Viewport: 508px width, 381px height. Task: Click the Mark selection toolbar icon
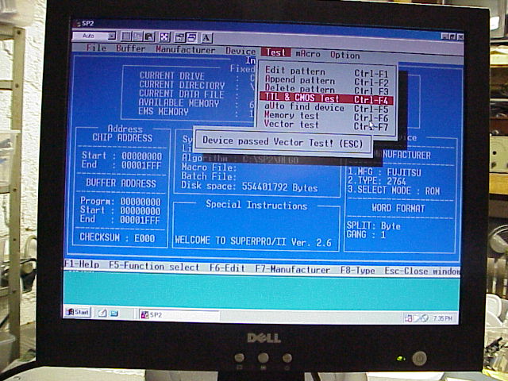click(126, 37)
